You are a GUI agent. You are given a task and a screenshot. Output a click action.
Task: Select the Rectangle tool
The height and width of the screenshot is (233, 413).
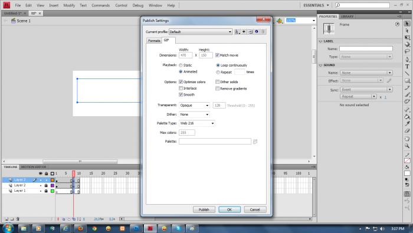(407, 81)
